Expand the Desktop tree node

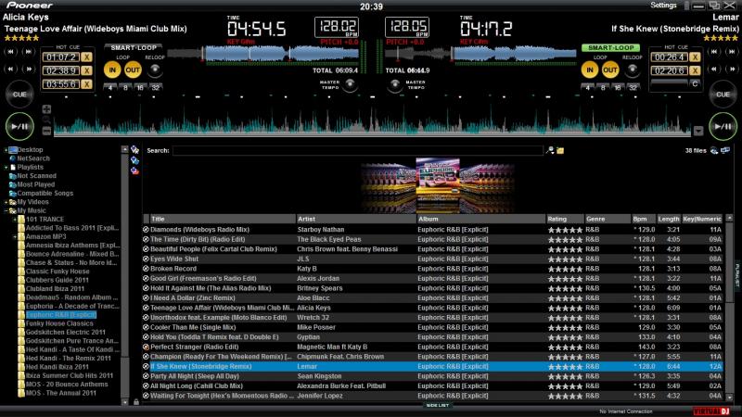point(6,150)
